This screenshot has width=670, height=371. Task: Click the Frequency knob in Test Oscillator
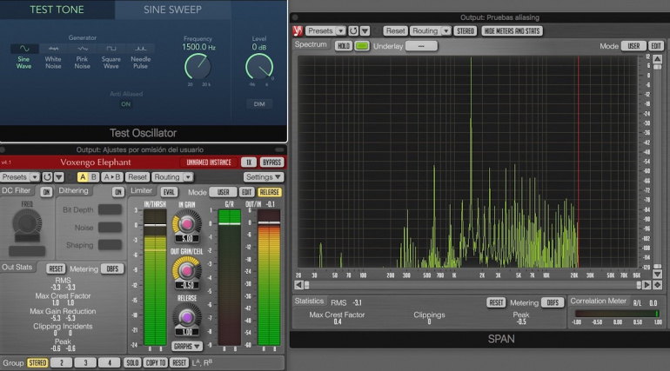click(198, 65)
